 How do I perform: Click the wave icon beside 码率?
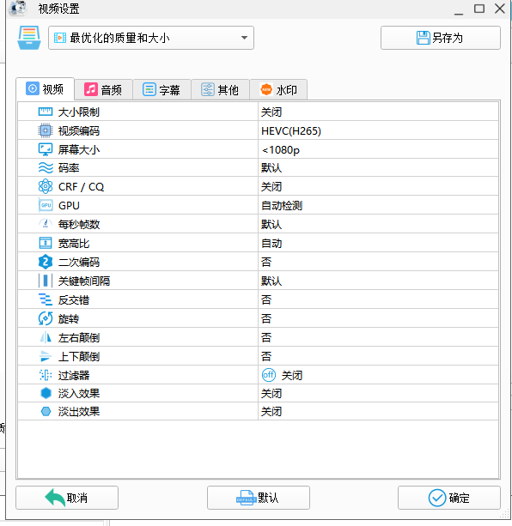pyautogui.click(x=46, y=167)
